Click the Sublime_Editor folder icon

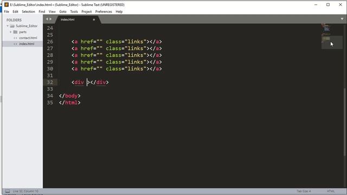click(12, 26)
